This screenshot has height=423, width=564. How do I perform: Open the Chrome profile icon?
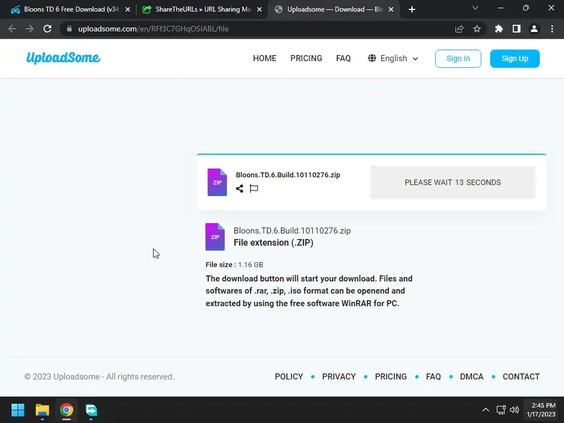[x=534, y=29]
